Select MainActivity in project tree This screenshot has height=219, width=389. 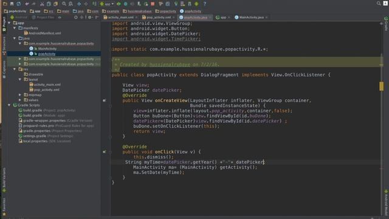coord(43,49)
